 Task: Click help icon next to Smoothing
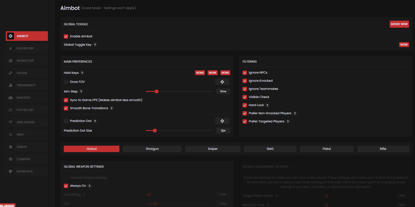(x=84, y=195)
